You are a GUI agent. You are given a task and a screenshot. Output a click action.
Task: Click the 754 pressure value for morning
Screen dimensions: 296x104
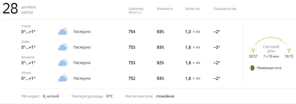tap(132, 32)
